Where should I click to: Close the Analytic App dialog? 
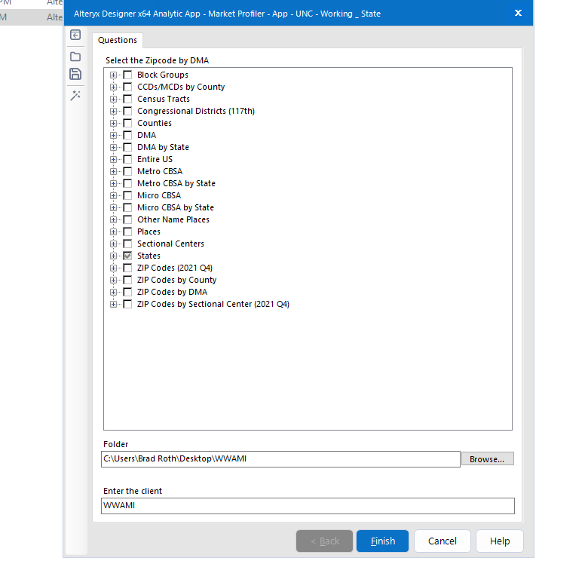pos(518,13)
